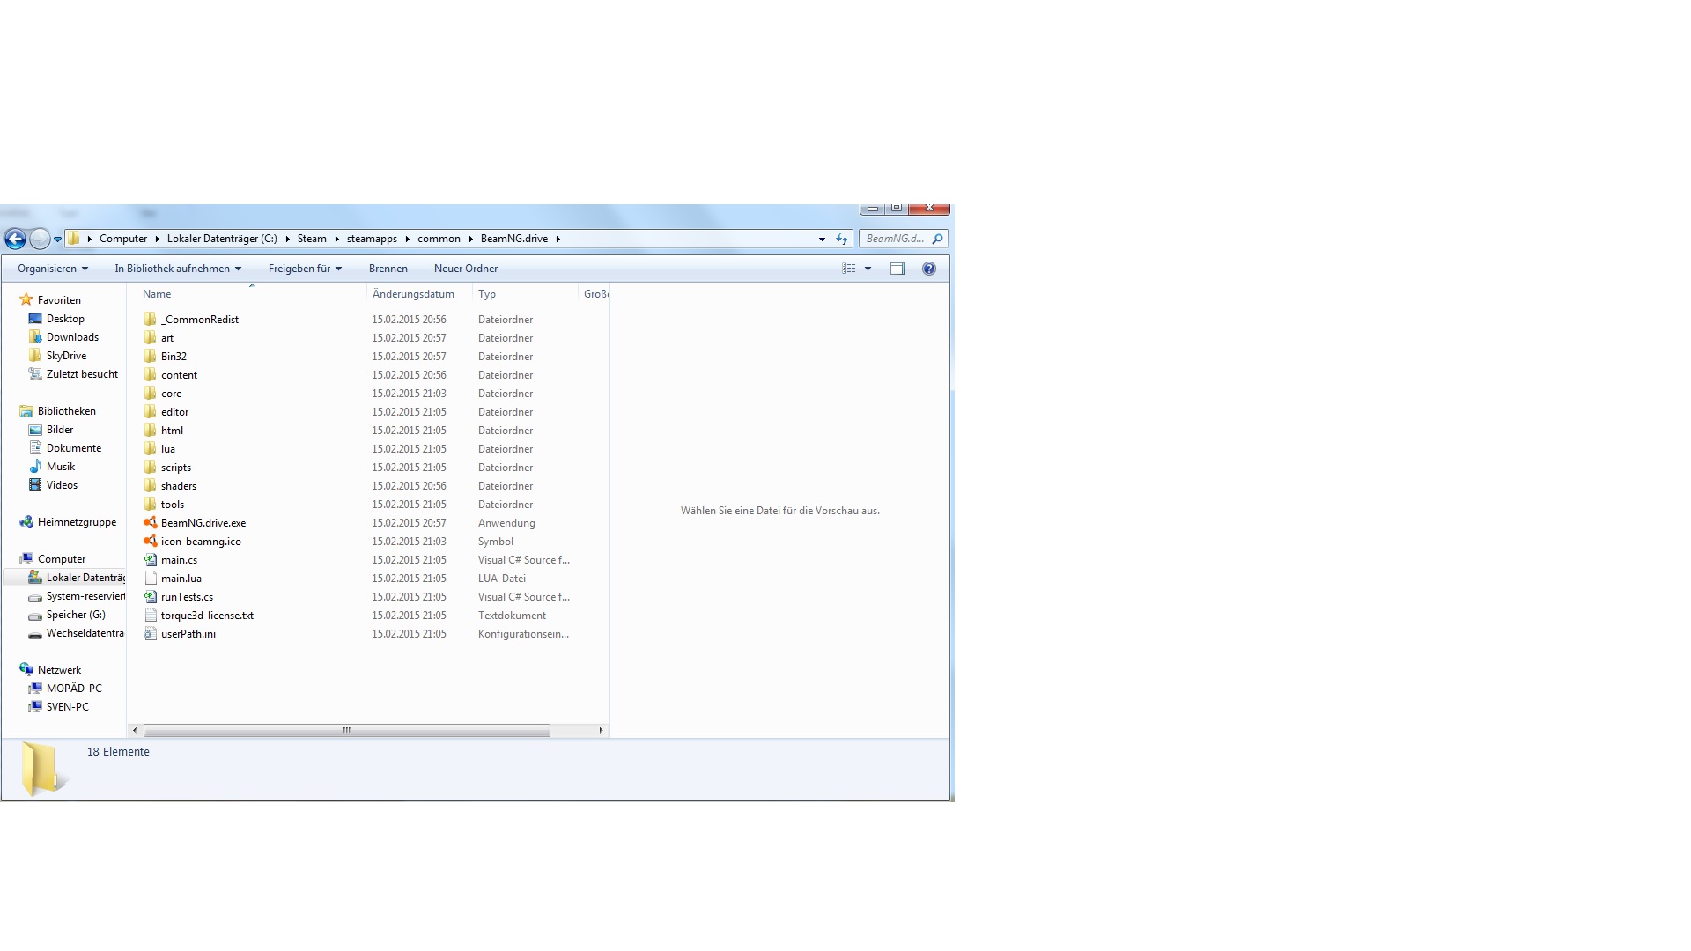
Task: Select the scripts folder icon
Action: point(150,467)
